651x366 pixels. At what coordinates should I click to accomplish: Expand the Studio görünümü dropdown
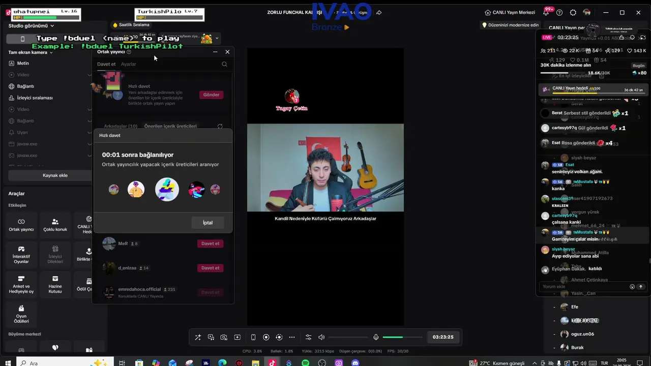click(x=31, y=25)
